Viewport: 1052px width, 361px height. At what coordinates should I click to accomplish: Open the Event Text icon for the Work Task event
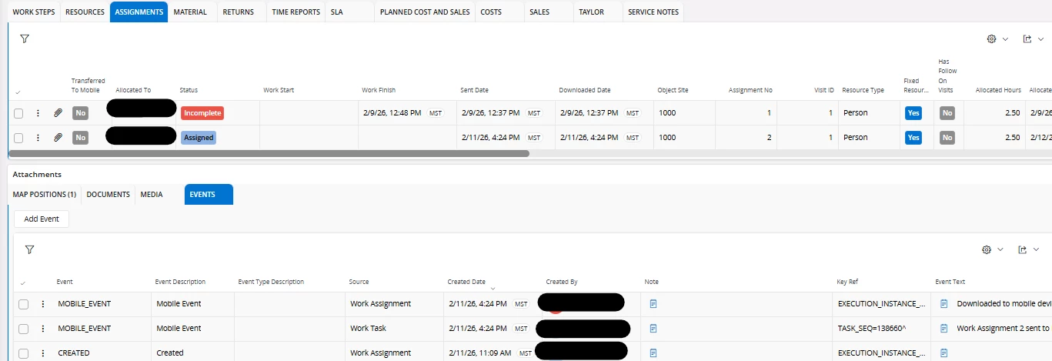[x=944, y=329]
